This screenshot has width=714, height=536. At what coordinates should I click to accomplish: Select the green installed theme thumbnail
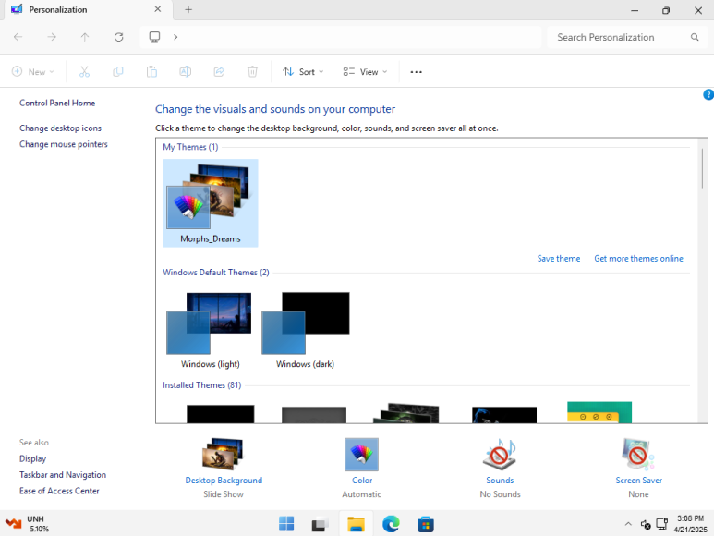tap(599, 412)
